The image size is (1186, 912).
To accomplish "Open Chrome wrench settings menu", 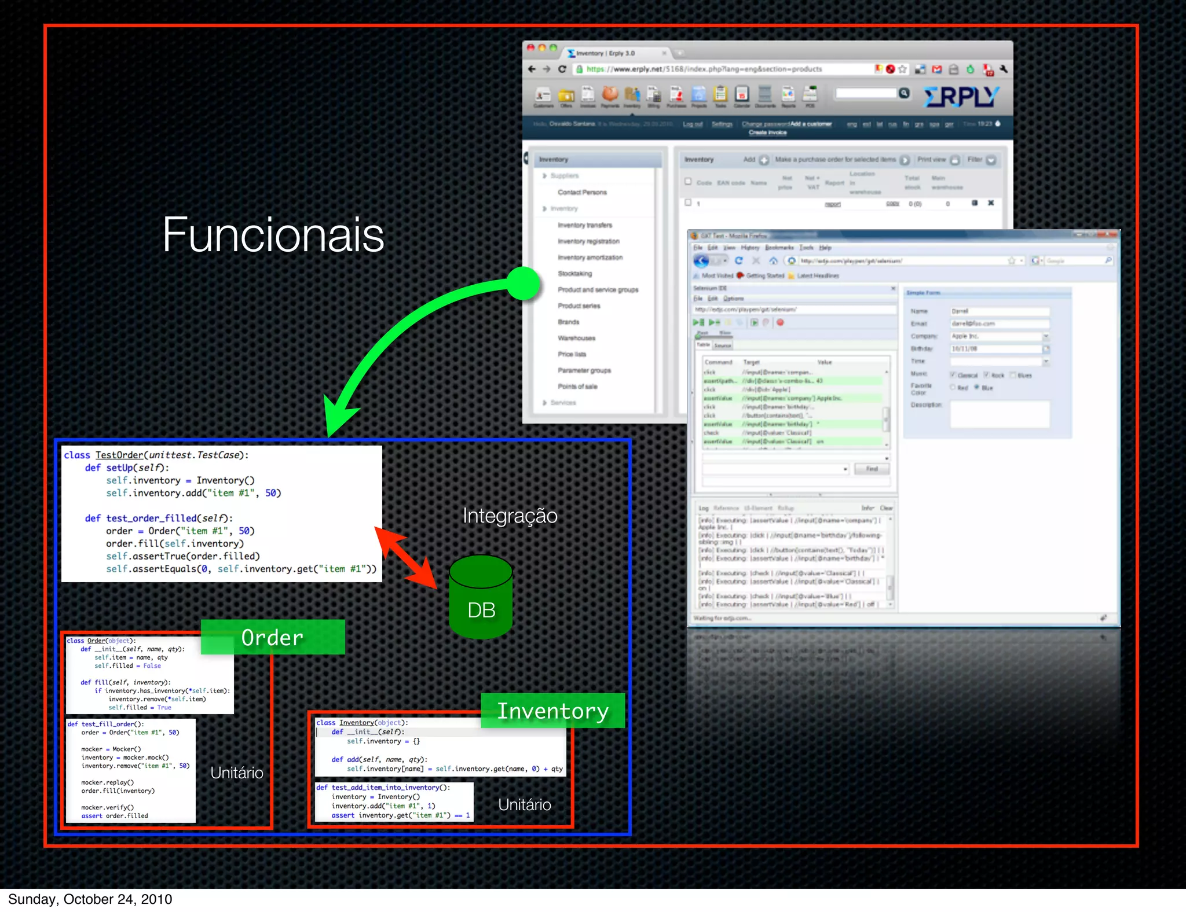I will tap(1004, 69).
